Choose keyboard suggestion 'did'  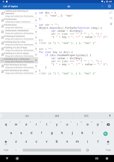57,116
